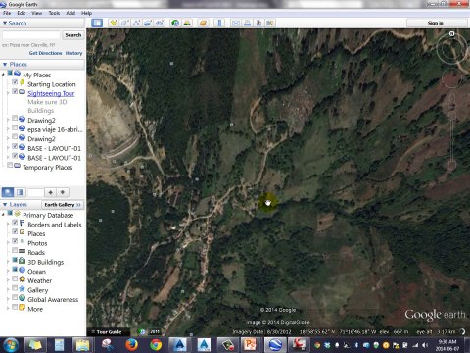Open search History link
The height and width of the screenshot is (353, 470).
[73, 53]
